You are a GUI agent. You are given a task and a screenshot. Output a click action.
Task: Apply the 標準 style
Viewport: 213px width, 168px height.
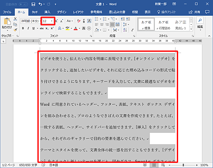pos(146,24)
